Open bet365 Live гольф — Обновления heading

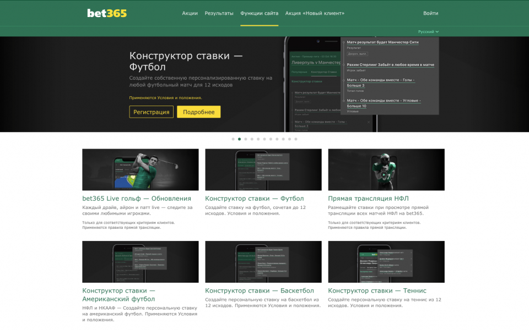coord(137,199)
